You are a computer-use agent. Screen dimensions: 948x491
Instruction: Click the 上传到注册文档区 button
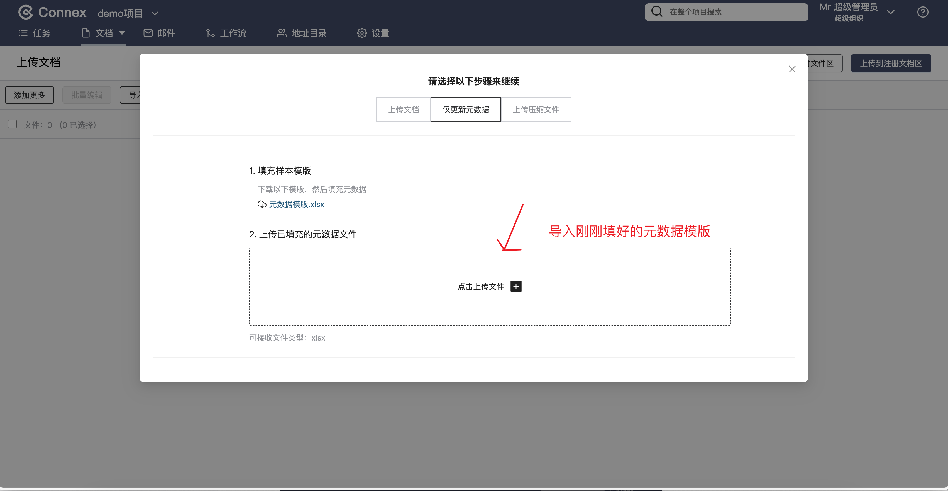(891, 63)
